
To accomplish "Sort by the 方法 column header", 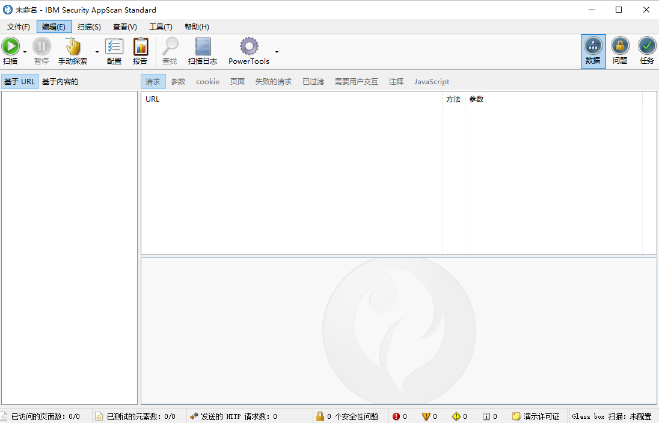I will tap(453, 99).
